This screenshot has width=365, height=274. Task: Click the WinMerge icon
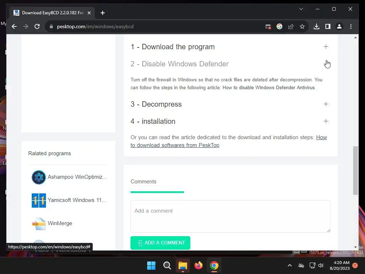point(38,224)
